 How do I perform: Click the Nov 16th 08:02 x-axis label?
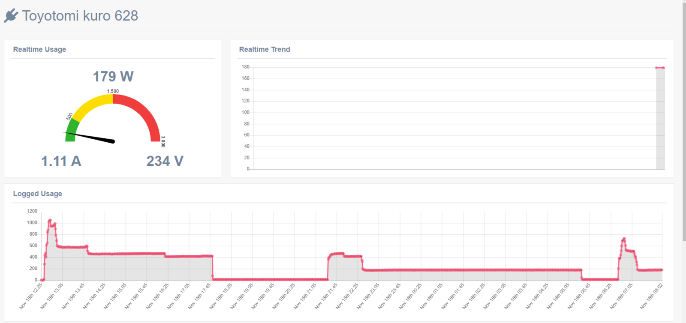click(652, 296)
